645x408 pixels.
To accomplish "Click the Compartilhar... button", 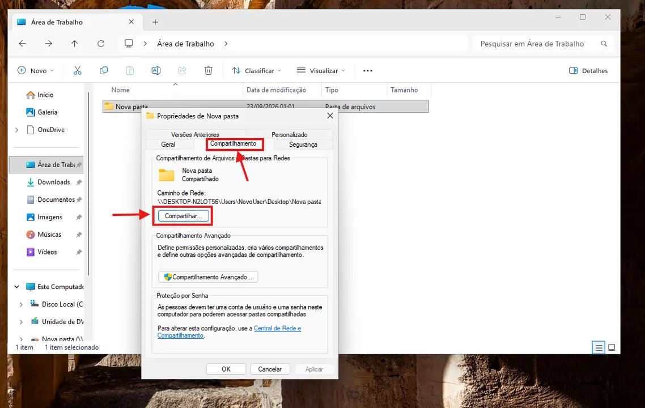I will coord(184,216).
